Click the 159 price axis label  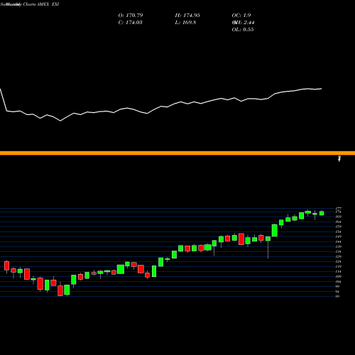click(x=338, y=226)
